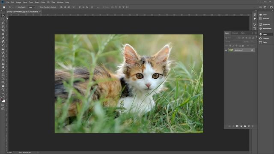Click the Add layer mask icon
274x154 pixels.
click(237, 126)
